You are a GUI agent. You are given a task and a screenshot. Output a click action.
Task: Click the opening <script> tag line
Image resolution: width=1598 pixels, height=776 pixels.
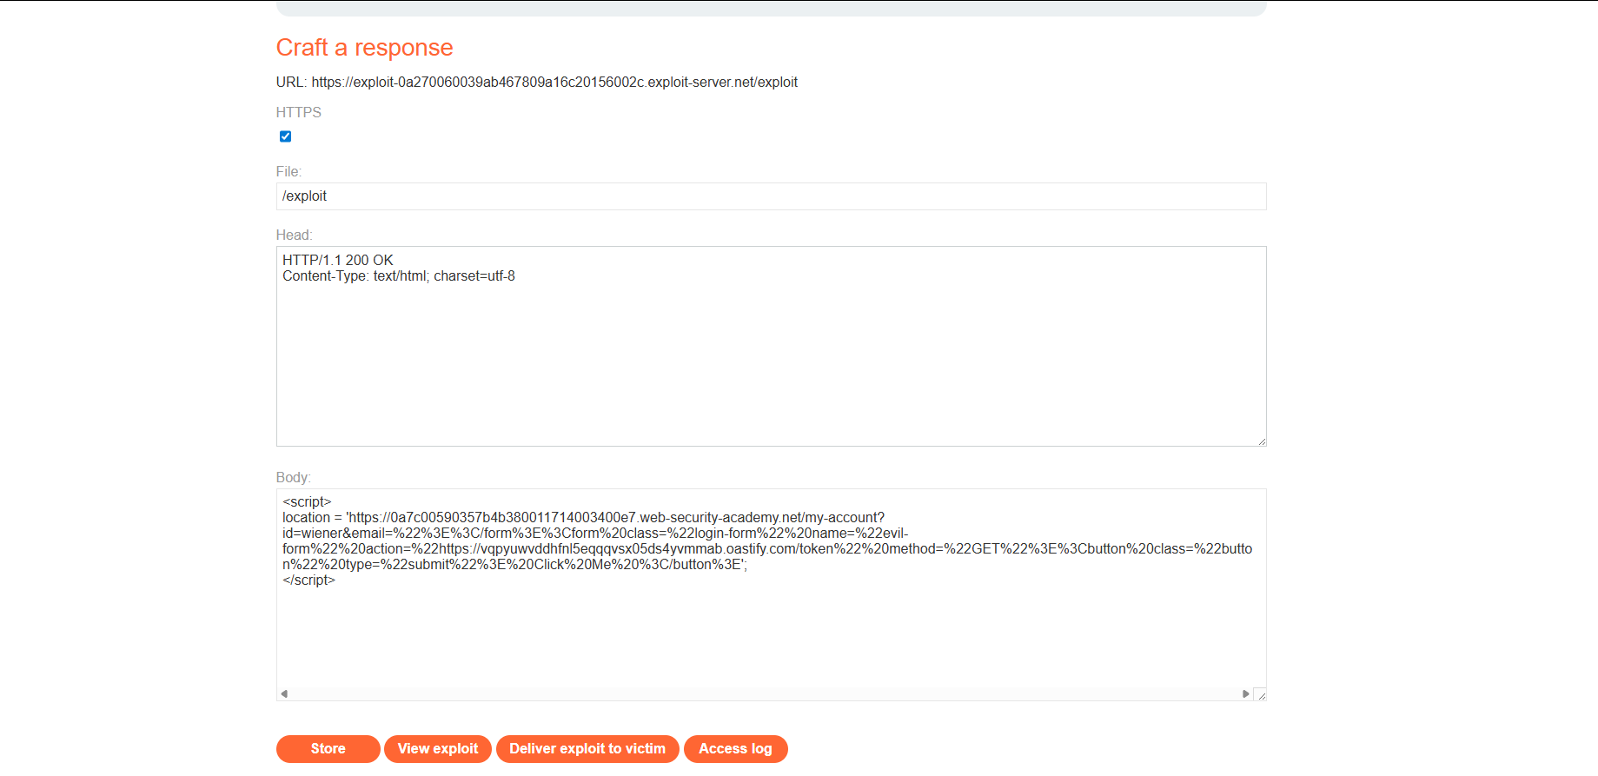point(307,502)
